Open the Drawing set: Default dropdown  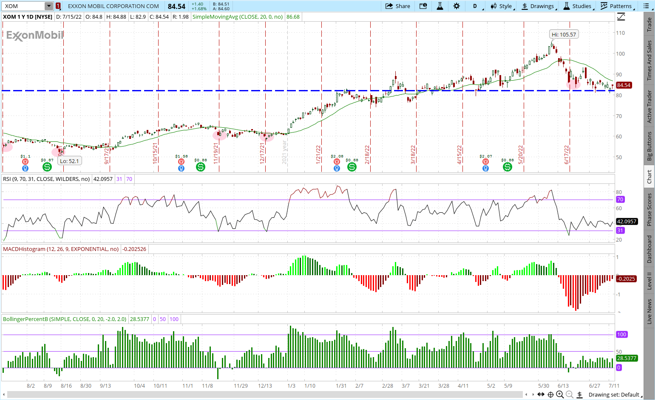click(615, 394)
